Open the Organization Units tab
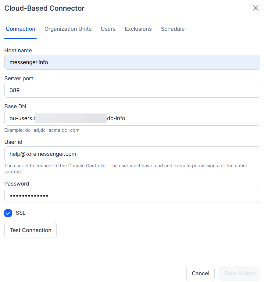 [68, 29]
